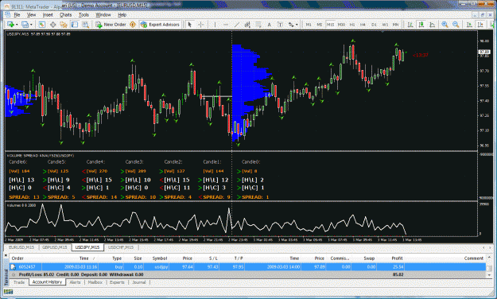Open the Insert menu
The height and width of the screenshot is (299, 497).
48,15
